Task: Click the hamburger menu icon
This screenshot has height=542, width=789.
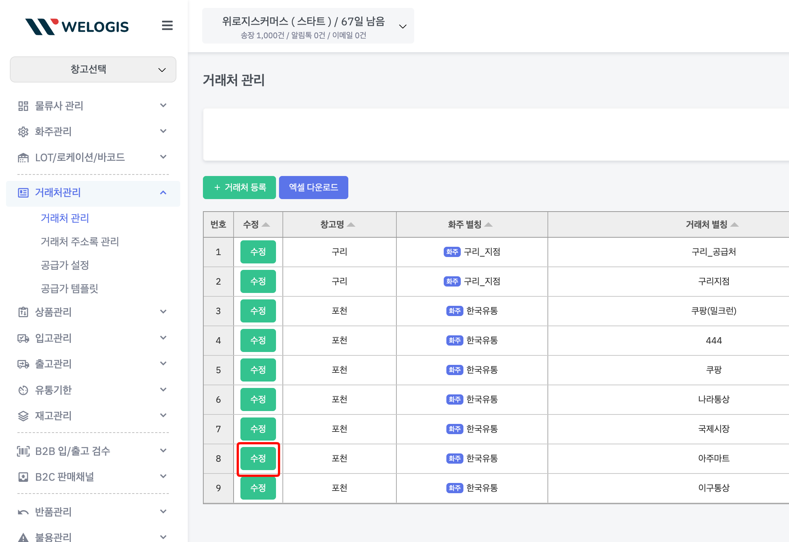Action: (167, 26)
